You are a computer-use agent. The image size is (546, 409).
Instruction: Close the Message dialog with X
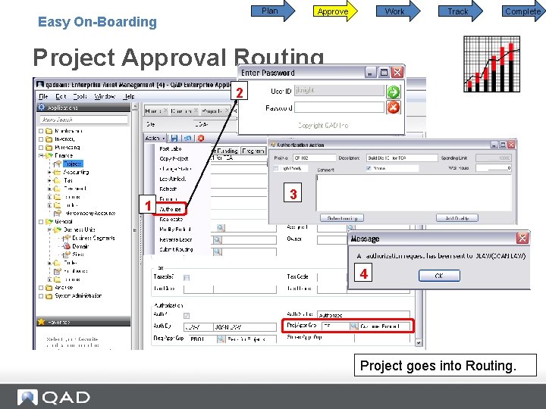click(x=522, y=239)
